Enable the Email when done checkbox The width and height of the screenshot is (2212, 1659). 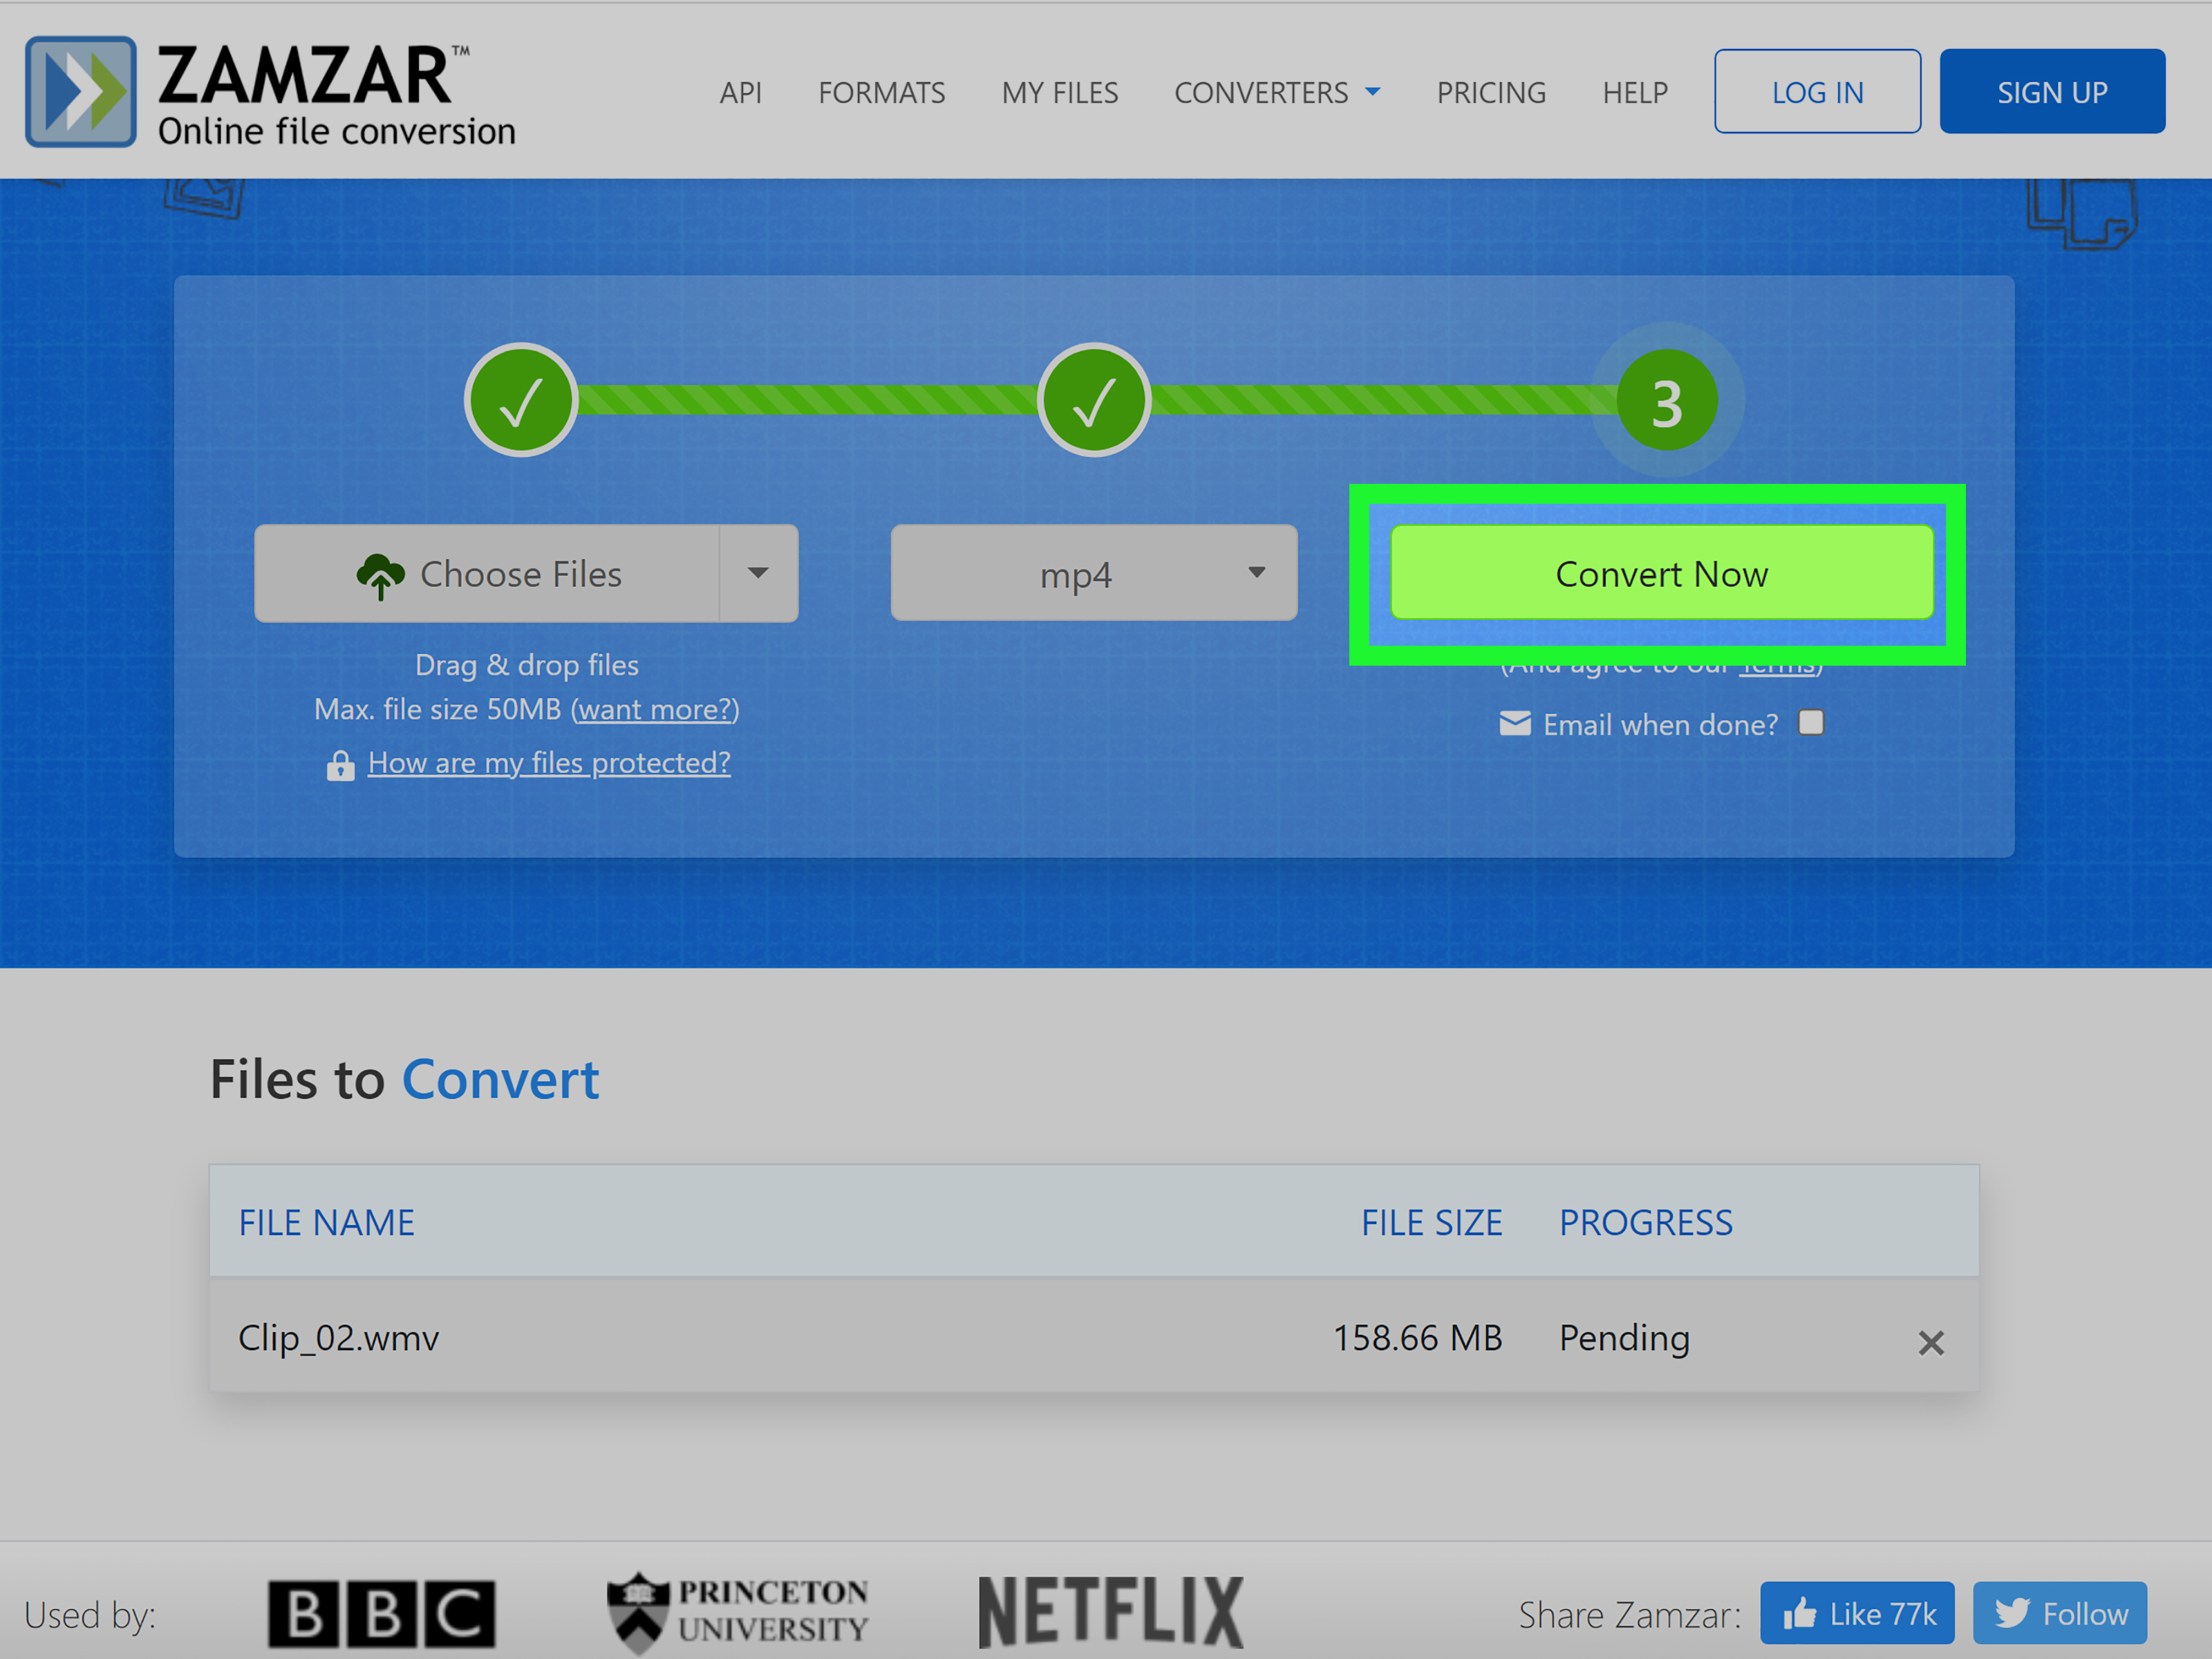(x=1810, y=722)
